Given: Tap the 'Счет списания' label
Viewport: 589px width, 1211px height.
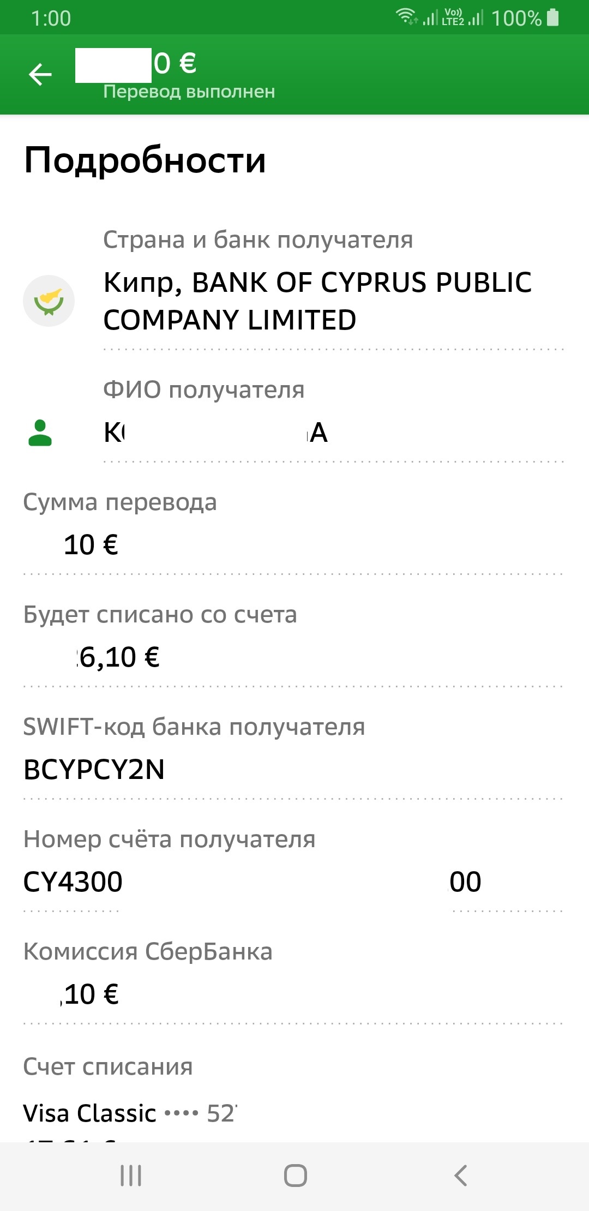Looking at the screenshot, I should [x=108, y=1066].
